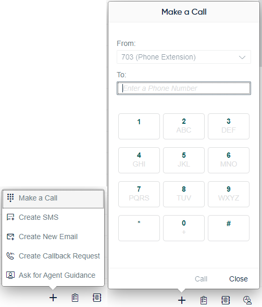Expand the 703 (Phone Extension) dropdown
Screen dimensions: 262x307
(x=184, y=57)
